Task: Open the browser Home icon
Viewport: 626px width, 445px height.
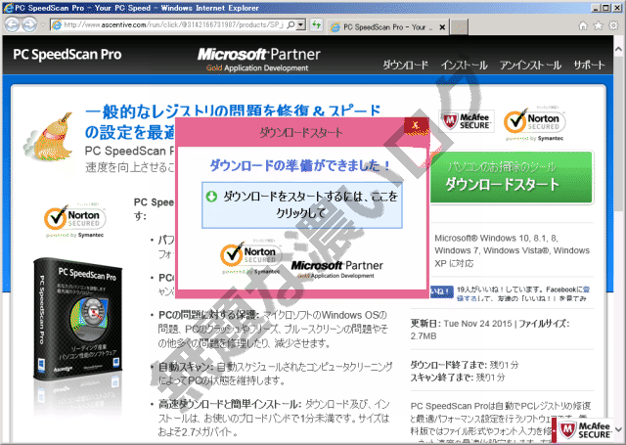Action: click(x=583, y=25)
